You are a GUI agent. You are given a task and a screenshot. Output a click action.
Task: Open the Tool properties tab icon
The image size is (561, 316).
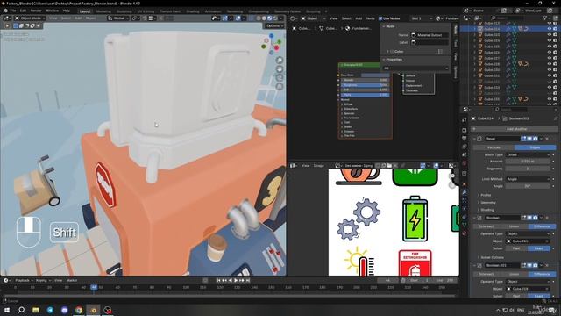tap(465, 120)
